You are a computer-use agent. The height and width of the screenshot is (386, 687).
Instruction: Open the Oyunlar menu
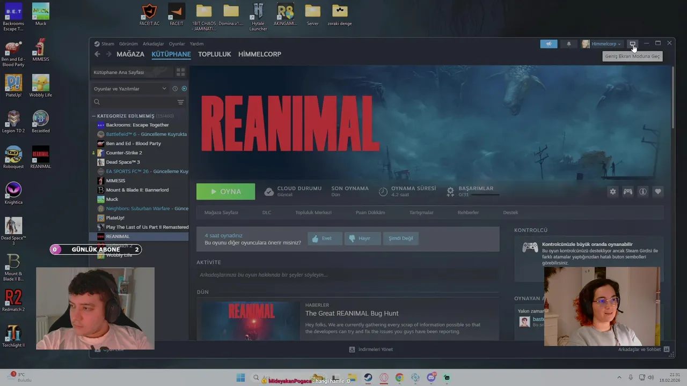177,44
